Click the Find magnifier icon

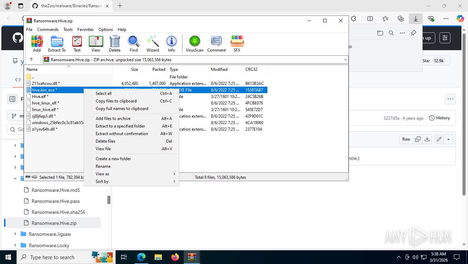pos(134,44)
